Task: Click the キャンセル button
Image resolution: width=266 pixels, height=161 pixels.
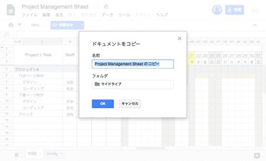Action: [x=130, y=104]
